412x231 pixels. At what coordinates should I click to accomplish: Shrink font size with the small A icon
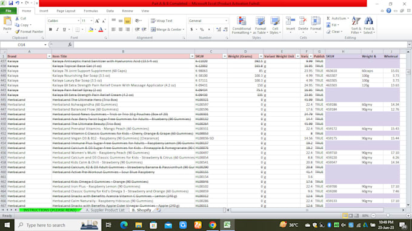coord(104,21)
